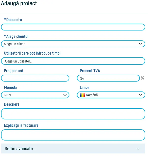Expand the Setări avansate section
The image size is (148, 156).
[x=73, y=149]
